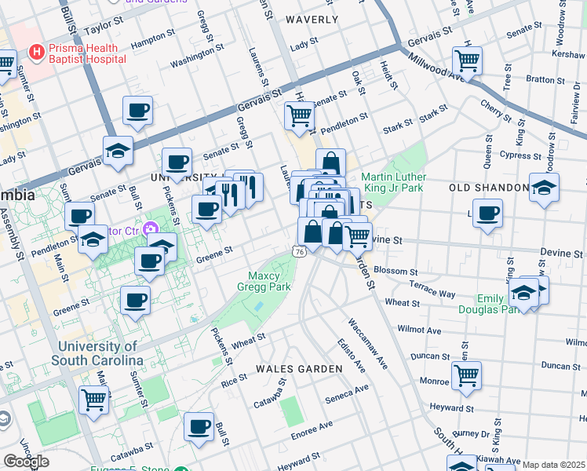Open graduation cap marker beside Kiawah Ave
The width and height of the screenshot is (587, 471).
462,463
